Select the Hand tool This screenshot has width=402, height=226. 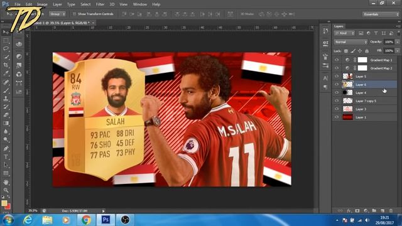6,182
